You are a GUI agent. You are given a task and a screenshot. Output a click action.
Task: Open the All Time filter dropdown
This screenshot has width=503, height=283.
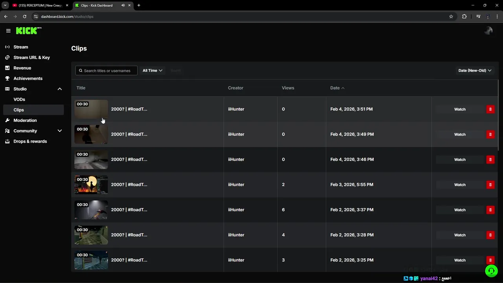pos(152,71)
